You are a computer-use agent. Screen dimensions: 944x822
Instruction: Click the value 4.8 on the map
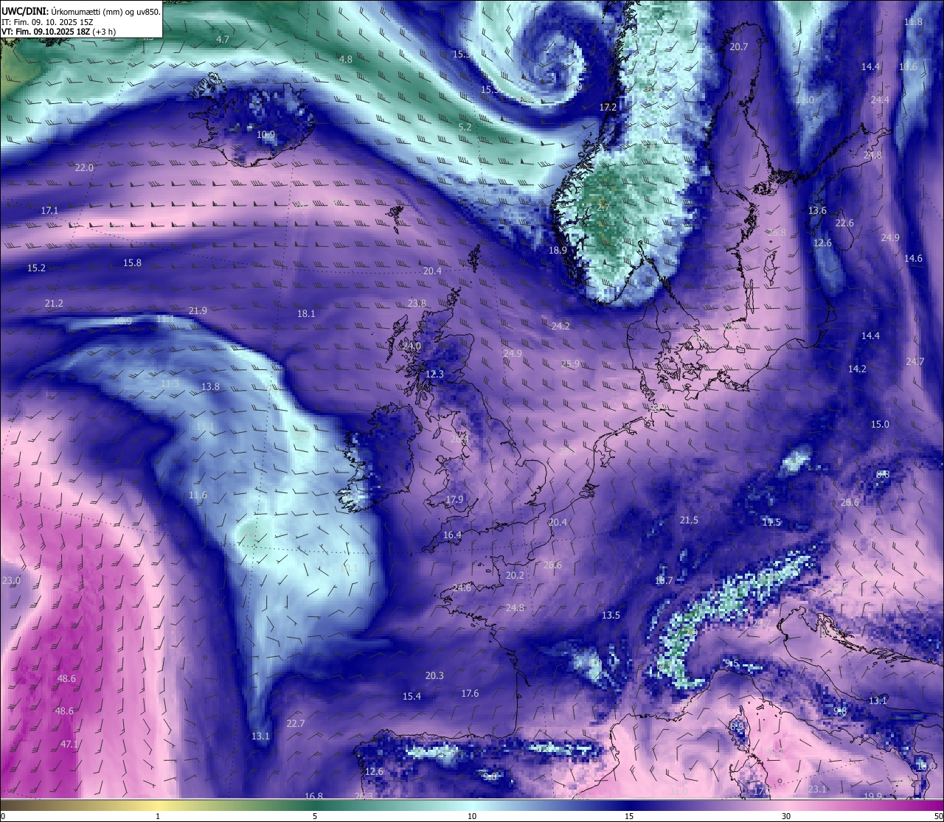[x=345, y=59]
